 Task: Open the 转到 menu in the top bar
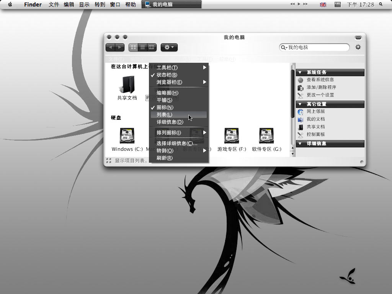pyautogui.click(x=100, y=5)
